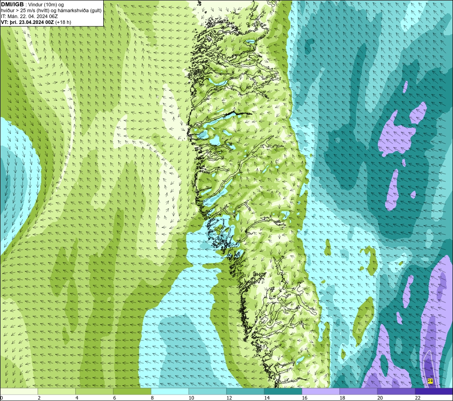Click the scale label '2'
Image resolution: width=453 pixels, height=401 pixels.
39,398
